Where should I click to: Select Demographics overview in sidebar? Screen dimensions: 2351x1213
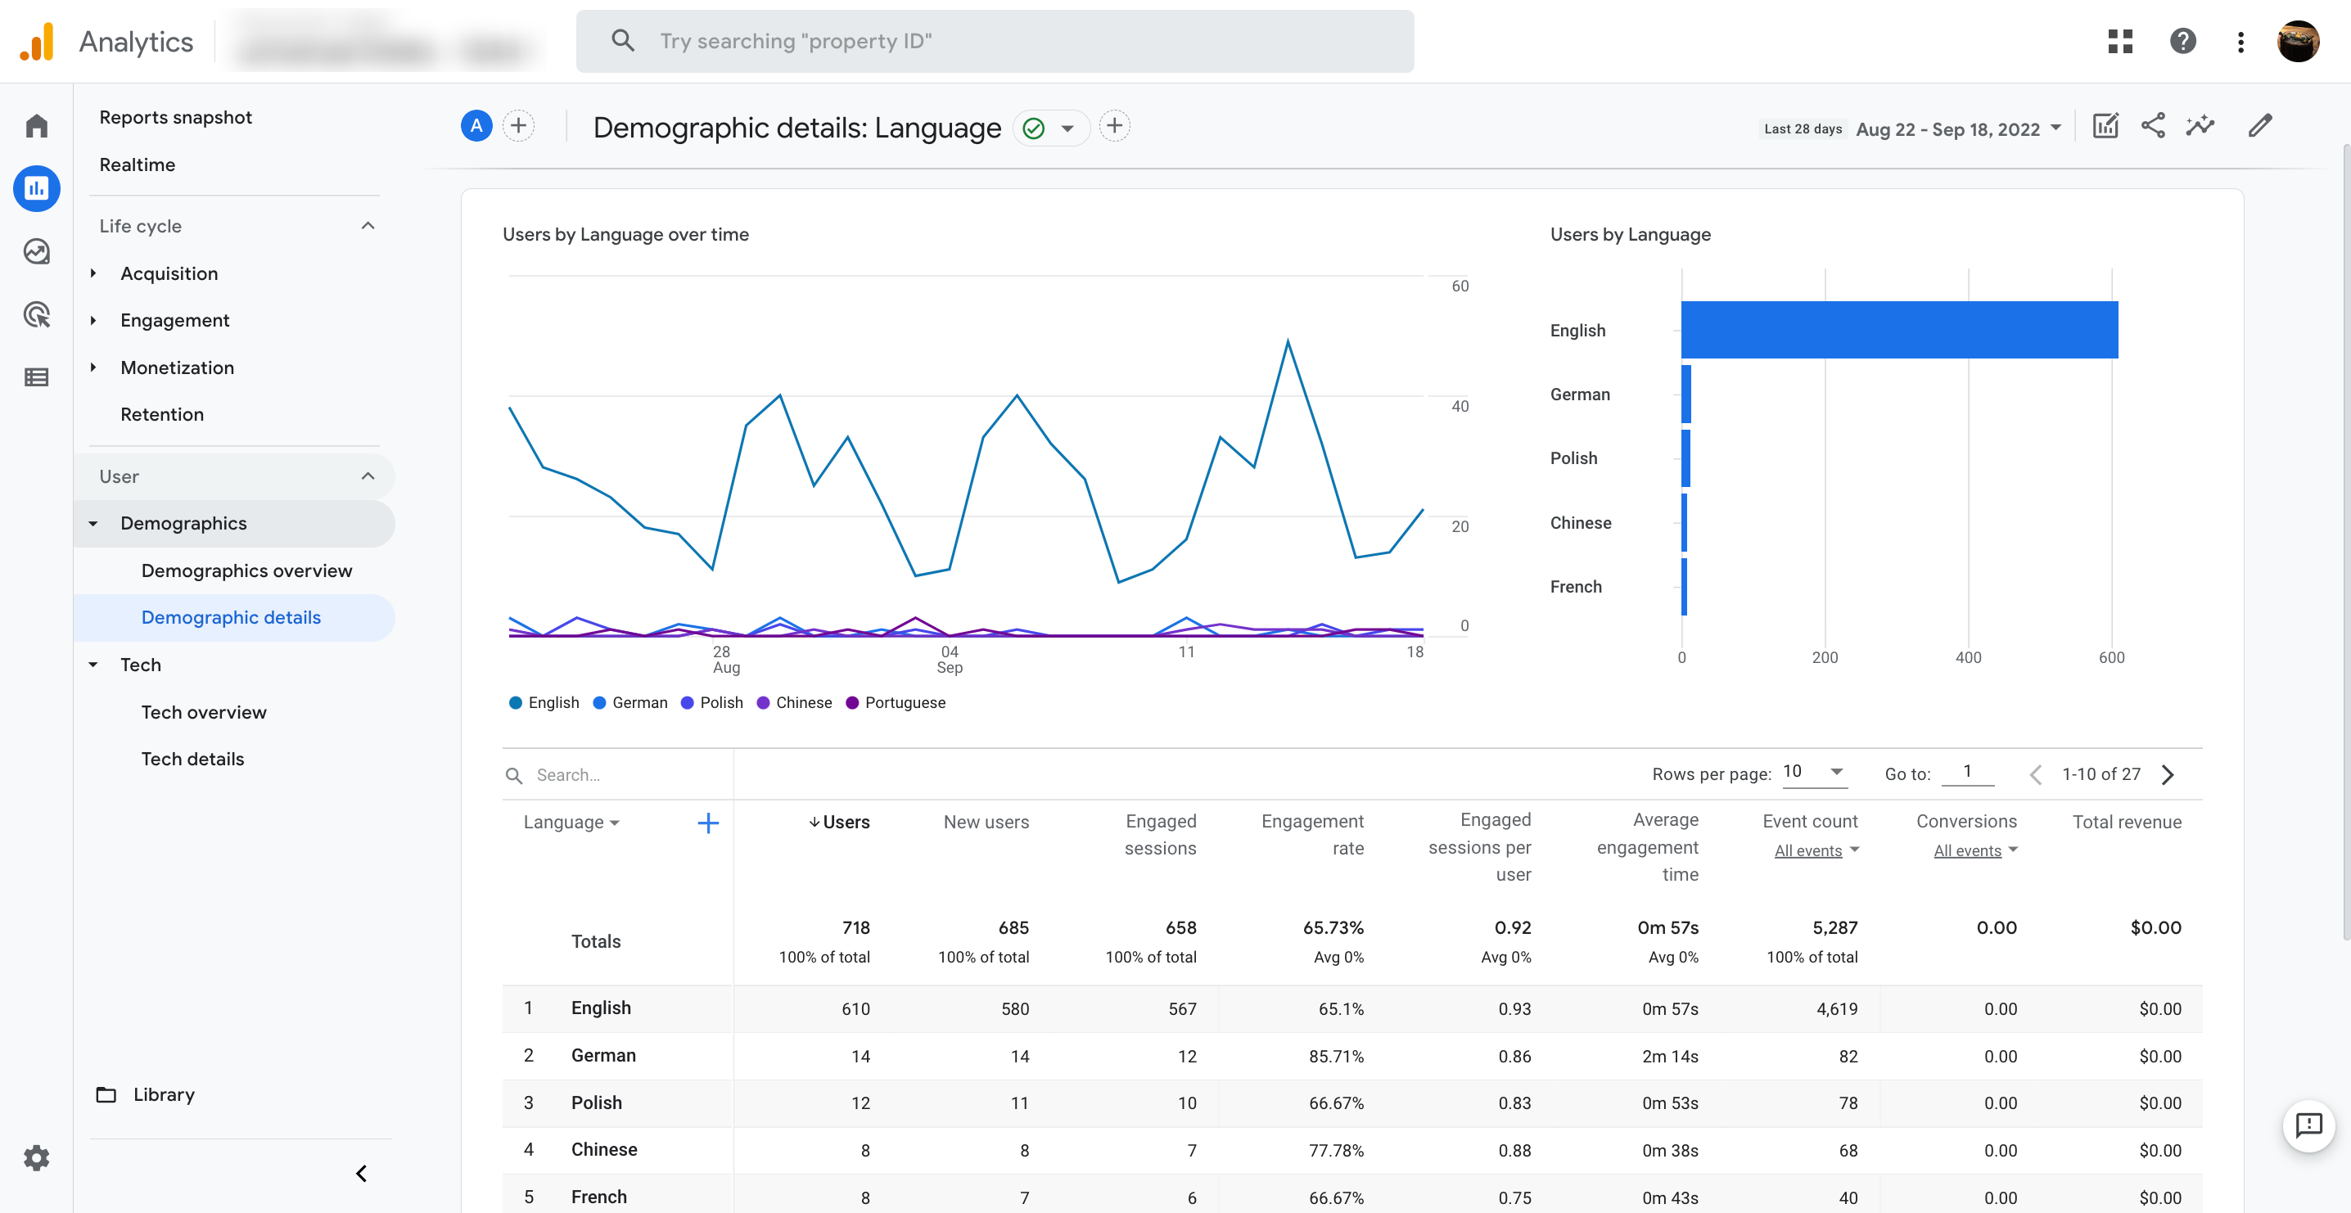click(x=246, y=570)
